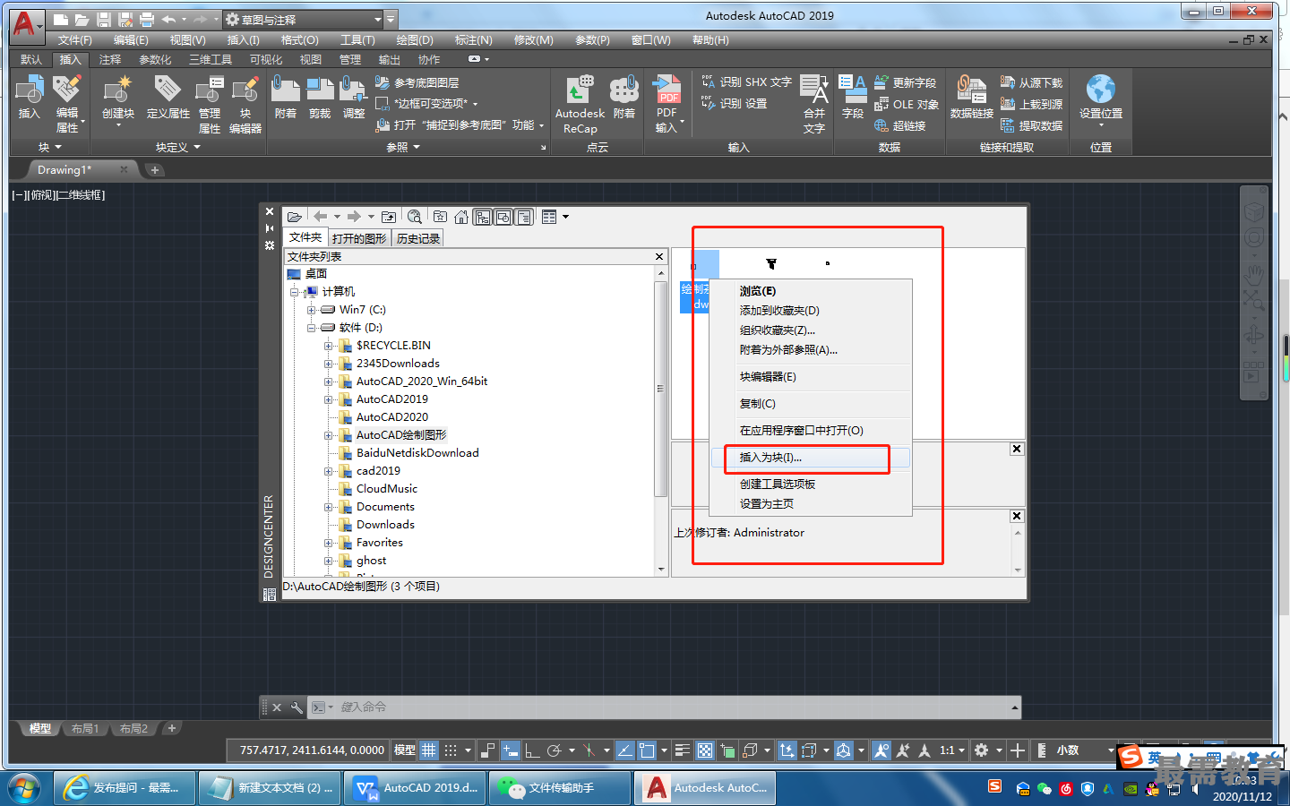Click the customize wrench icon in command line
This screenshot has height=806, width=1290.
(x=297, y=707)
